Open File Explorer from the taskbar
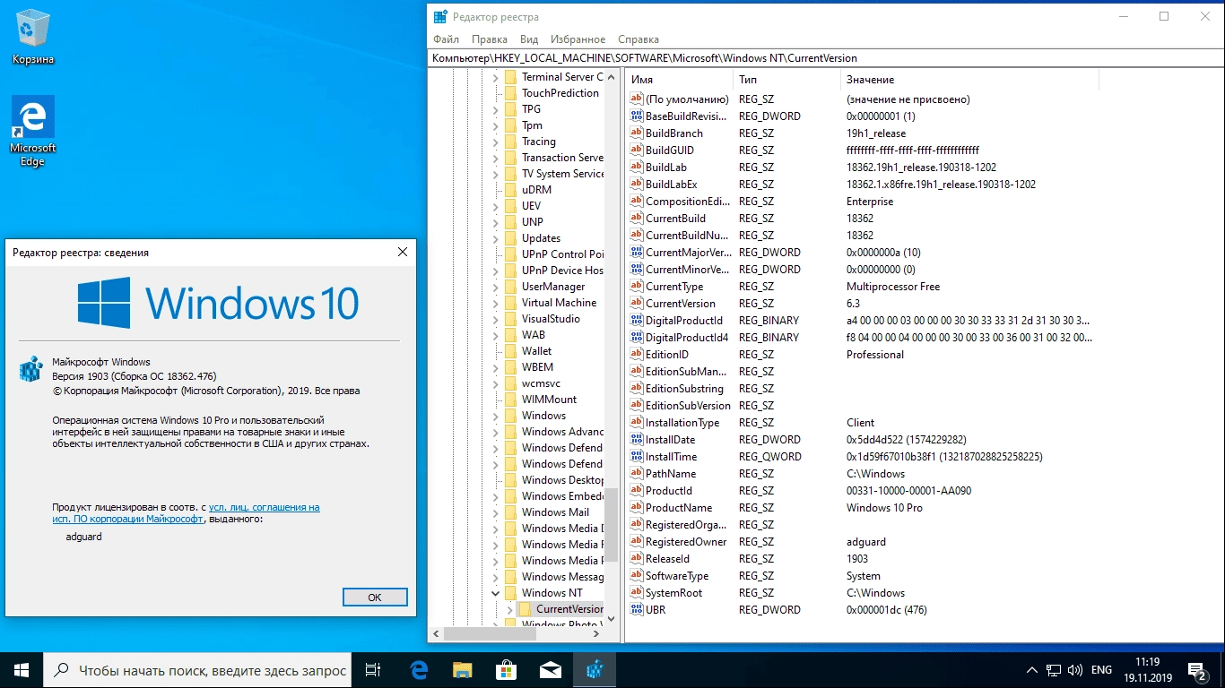1225x688 pixels. [463, 670]
